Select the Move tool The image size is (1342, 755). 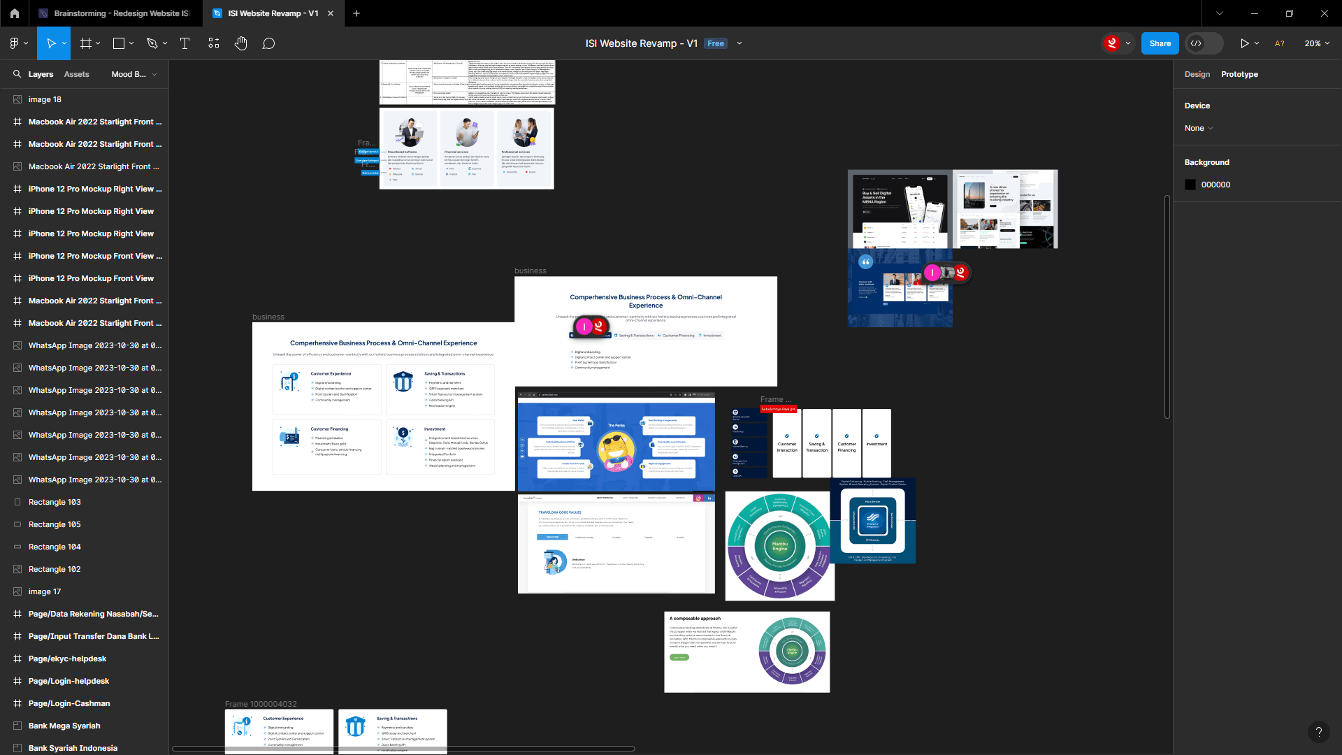50,43
